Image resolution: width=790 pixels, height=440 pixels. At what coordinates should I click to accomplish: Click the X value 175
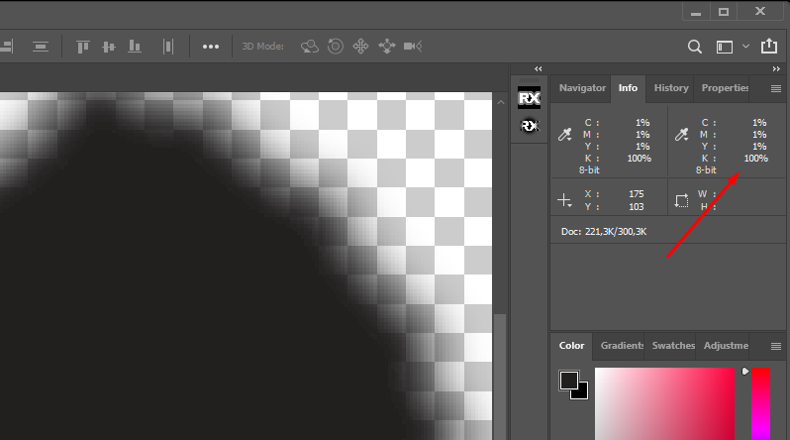click(636, 194)
